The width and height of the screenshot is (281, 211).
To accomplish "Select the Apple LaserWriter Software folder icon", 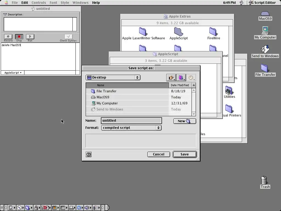I will [143, 32].
